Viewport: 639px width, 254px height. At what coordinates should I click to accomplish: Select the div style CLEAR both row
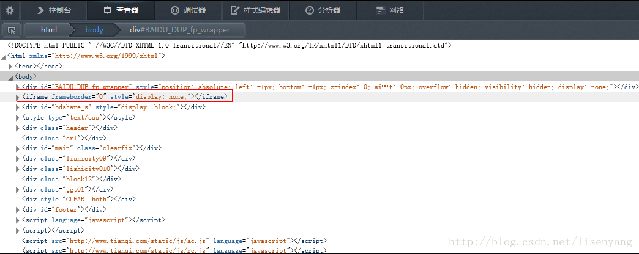(79, 200)
